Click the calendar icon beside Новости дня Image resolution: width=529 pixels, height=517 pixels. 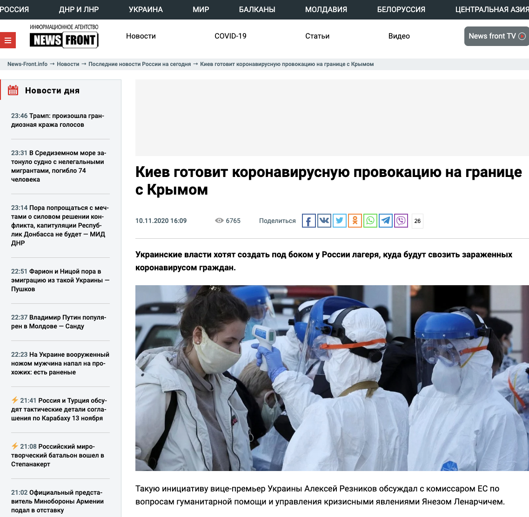(x=13, y=90)
